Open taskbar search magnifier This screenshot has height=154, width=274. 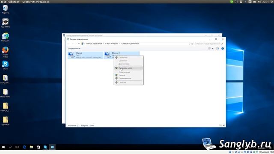click(x=10, y=147)
